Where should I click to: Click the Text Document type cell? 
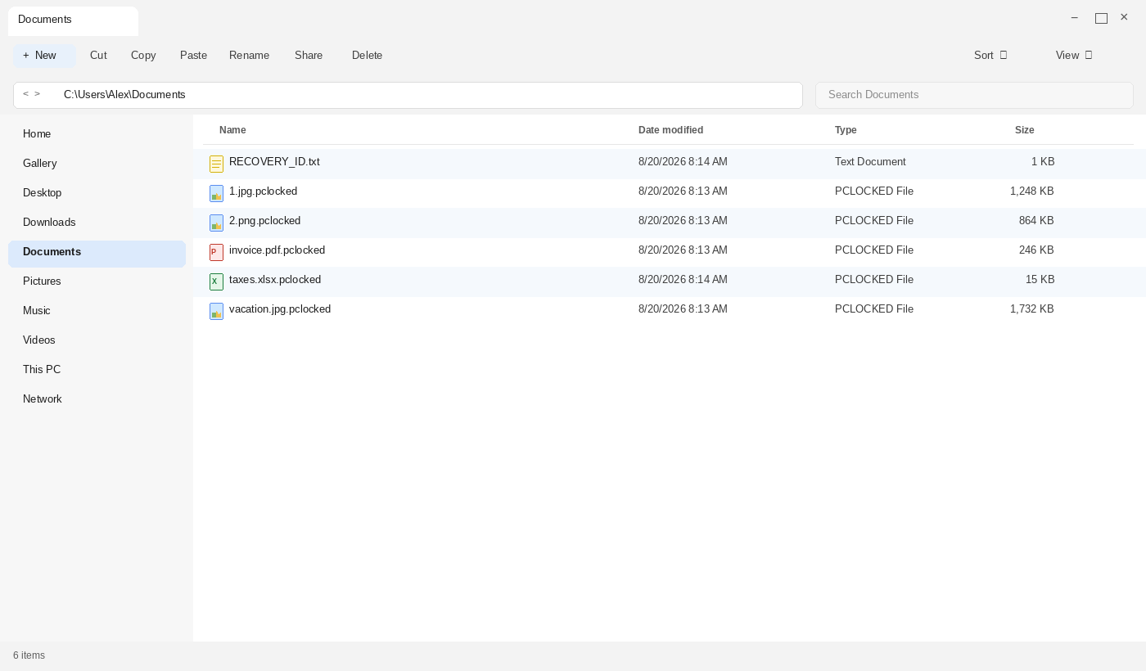click(x=870, y=162)
